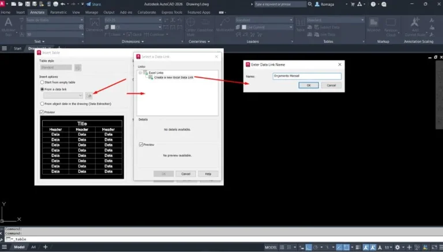The width and height of the screenshot is (443, 252).
Task: Switch to the Parametric ribbon tab
Action: point(58,13)
